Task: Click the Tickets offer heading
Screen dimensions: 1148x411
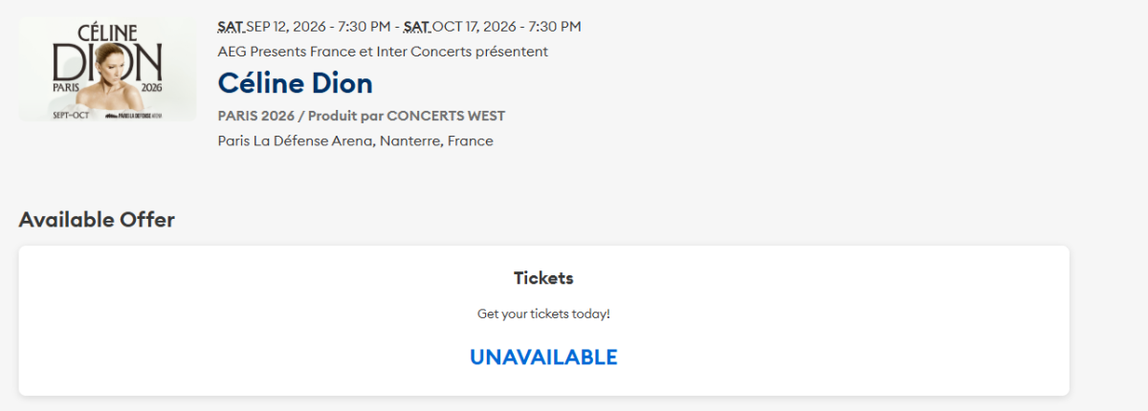Action: coord(543,278)
